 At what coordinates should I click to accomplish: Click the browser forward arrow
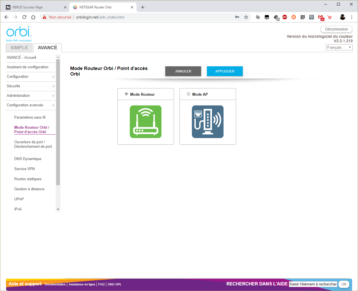point(15,17)
